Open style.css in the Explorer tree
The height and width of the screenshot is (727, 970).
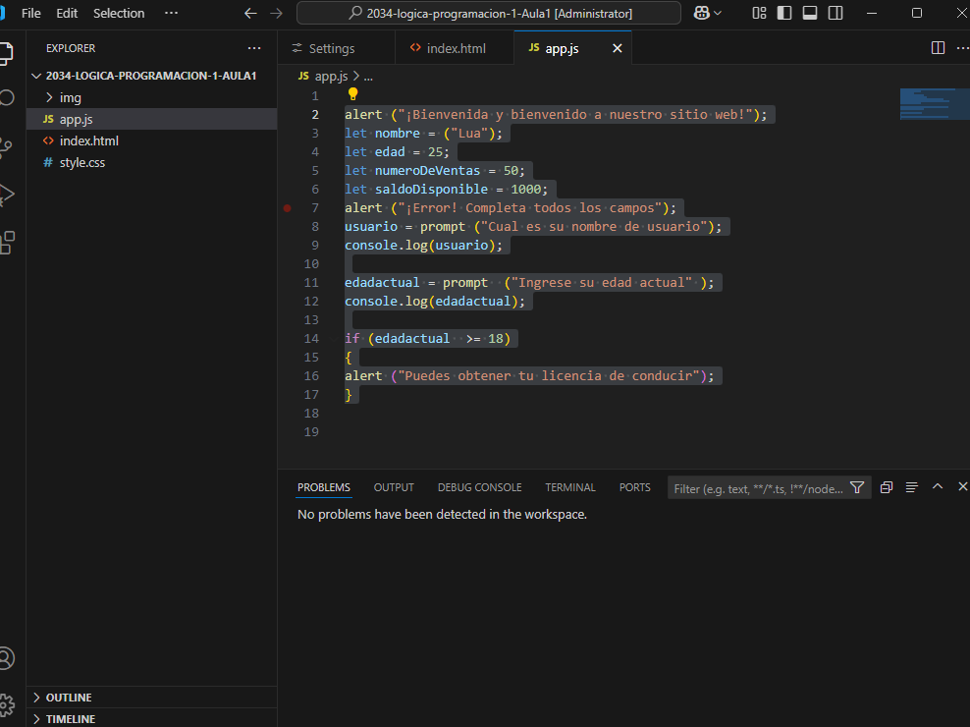[151, 162]
